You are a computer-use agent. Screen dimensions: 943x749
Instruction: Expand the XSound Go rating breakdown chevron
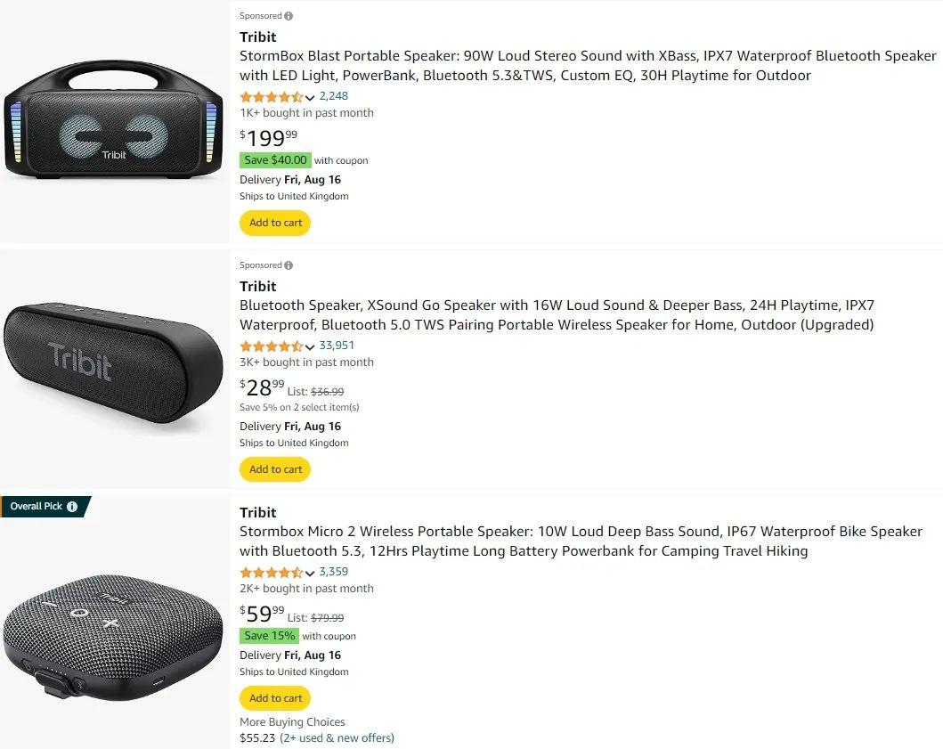310,347
